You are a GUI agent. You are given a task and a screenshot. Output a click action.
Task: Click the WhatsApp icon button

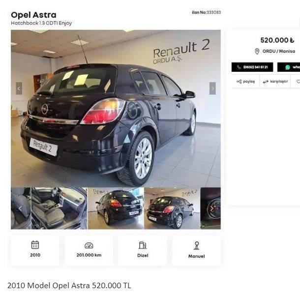[289, 67]
